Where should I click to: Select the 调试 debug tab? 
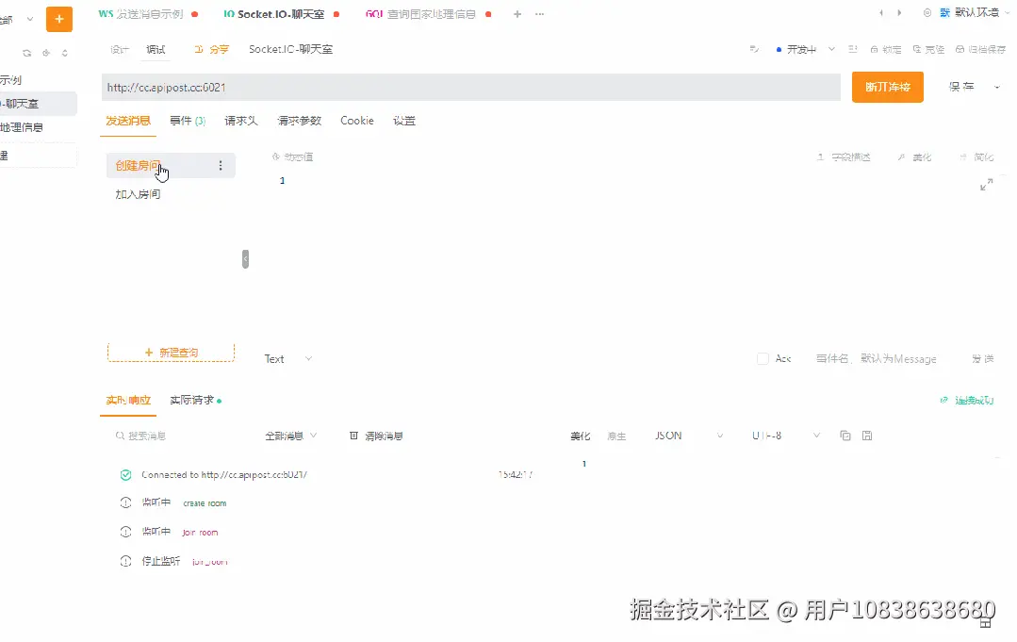click(156, 49)
